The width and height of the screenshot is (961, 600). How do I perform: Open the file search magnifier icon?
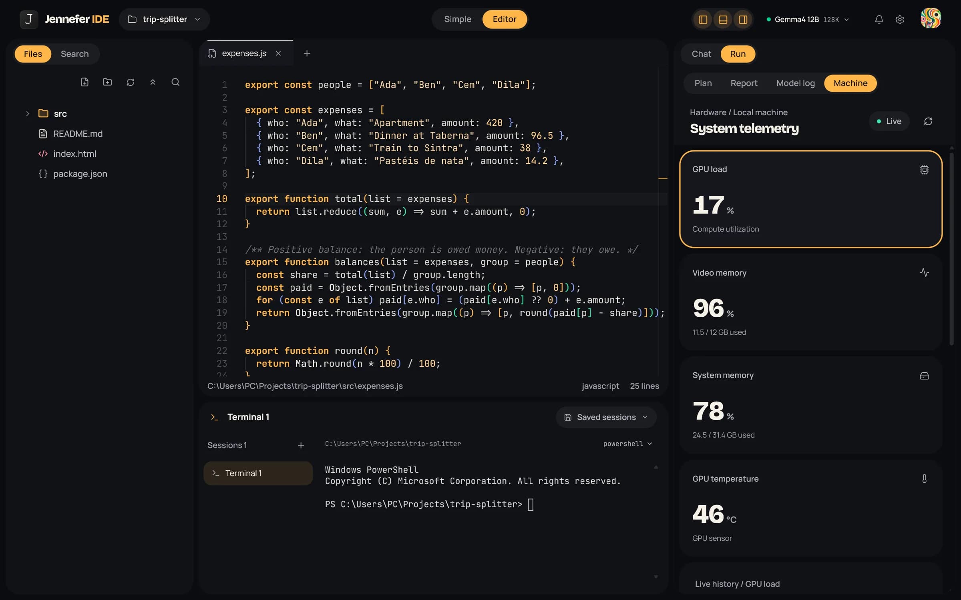(x=175, y=82)
